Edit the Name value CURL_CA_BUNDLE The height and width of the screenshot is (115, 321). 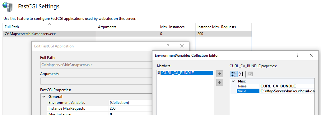click(287, 86)
